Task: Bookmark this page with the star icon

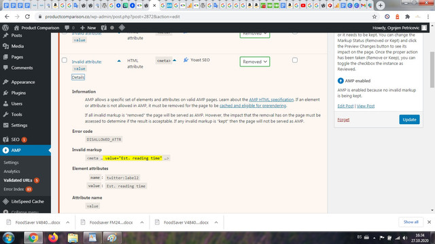Action: (375, 16)
